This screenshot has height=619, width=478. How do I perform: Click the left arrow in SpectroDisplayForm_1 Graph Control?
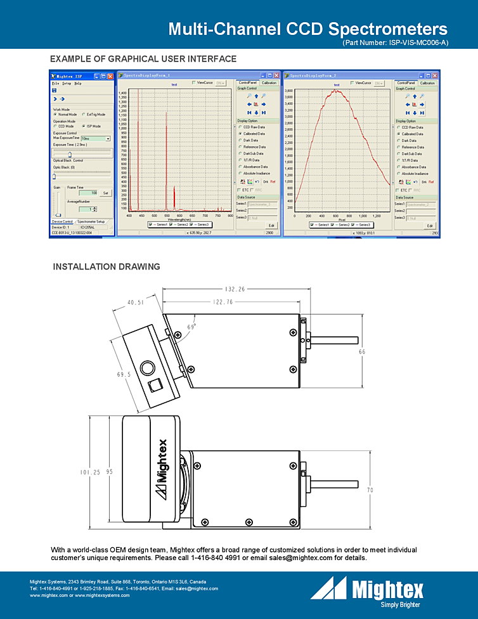pyautogui.click(x=249, y=104)
